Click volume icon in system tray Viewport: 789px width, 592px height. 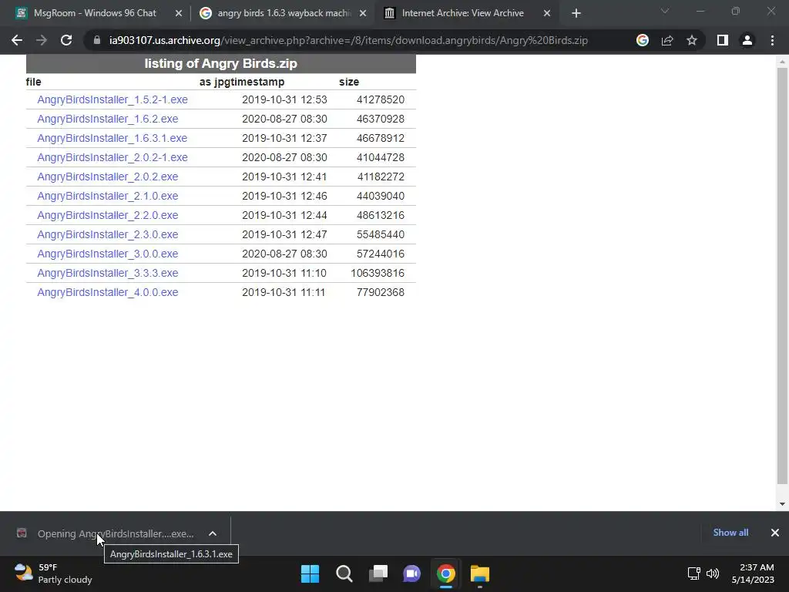pyautogui.click(x=713, y=573)
